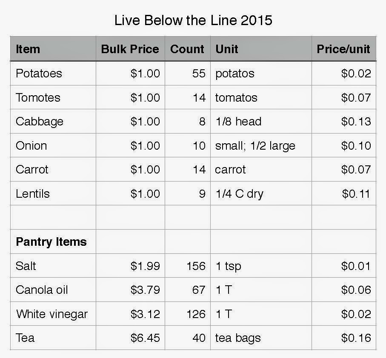386x358 pixels.
Task: Click the Tea unit cell 'tea bags'
Action: 261,338
